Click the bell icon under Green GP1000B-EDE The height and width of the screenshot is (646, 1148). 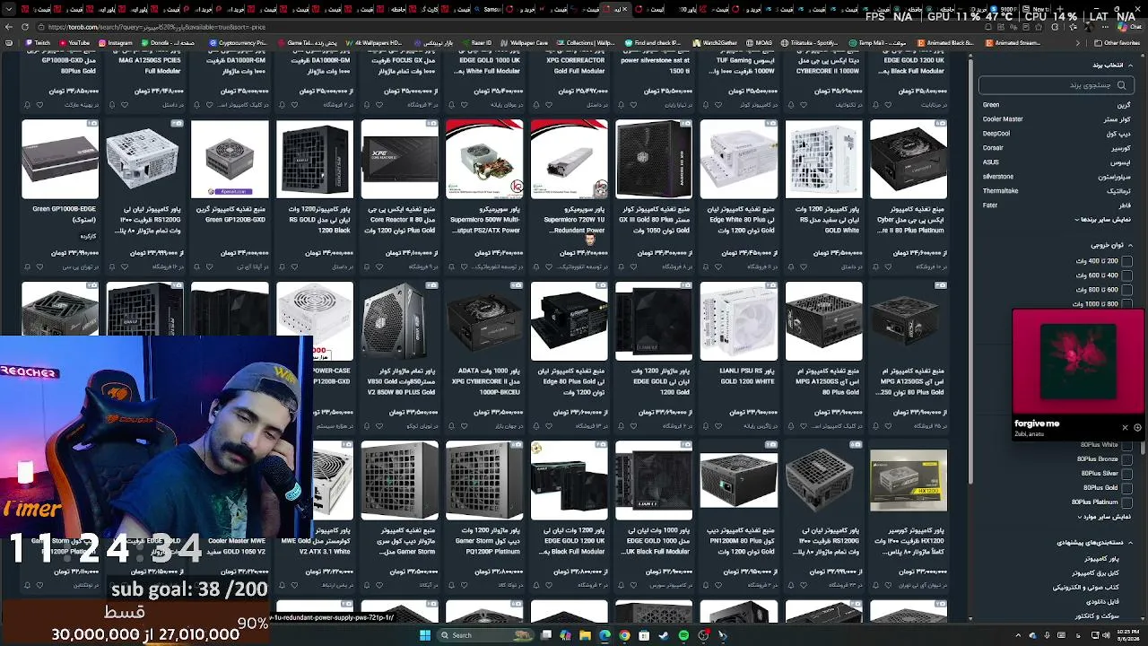(27, 266)
